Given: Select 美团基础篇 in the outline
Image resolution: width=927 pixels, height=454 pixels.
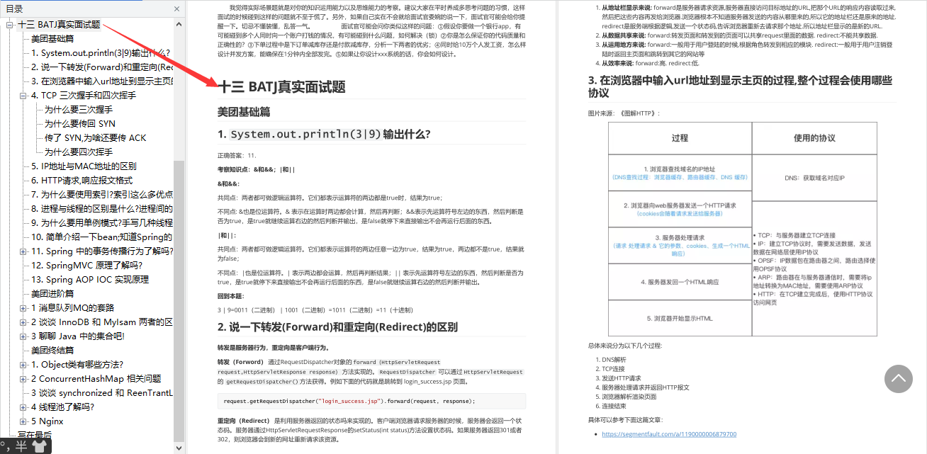Looking at the screenshot, I should coord(52,39).
